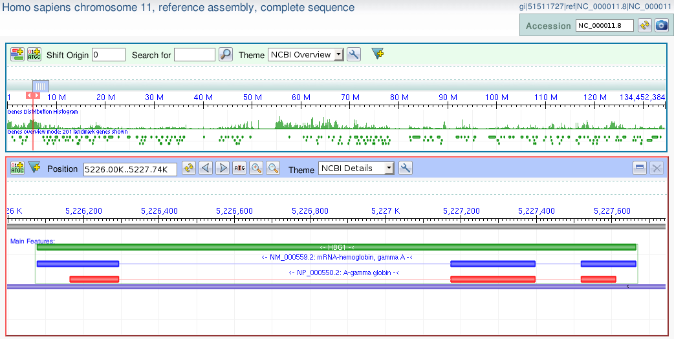Close the details panel
Viewport: 674px width, 339px height.
pos(657,169)
